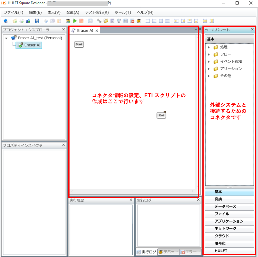
Task: Click the log icon with red X
Action: point(132,21)
